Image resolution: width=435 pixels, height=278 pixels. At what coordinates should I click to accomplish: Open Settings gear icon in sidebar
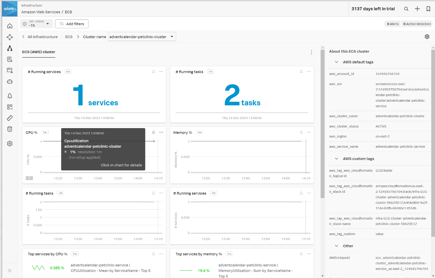pos(10,143)
